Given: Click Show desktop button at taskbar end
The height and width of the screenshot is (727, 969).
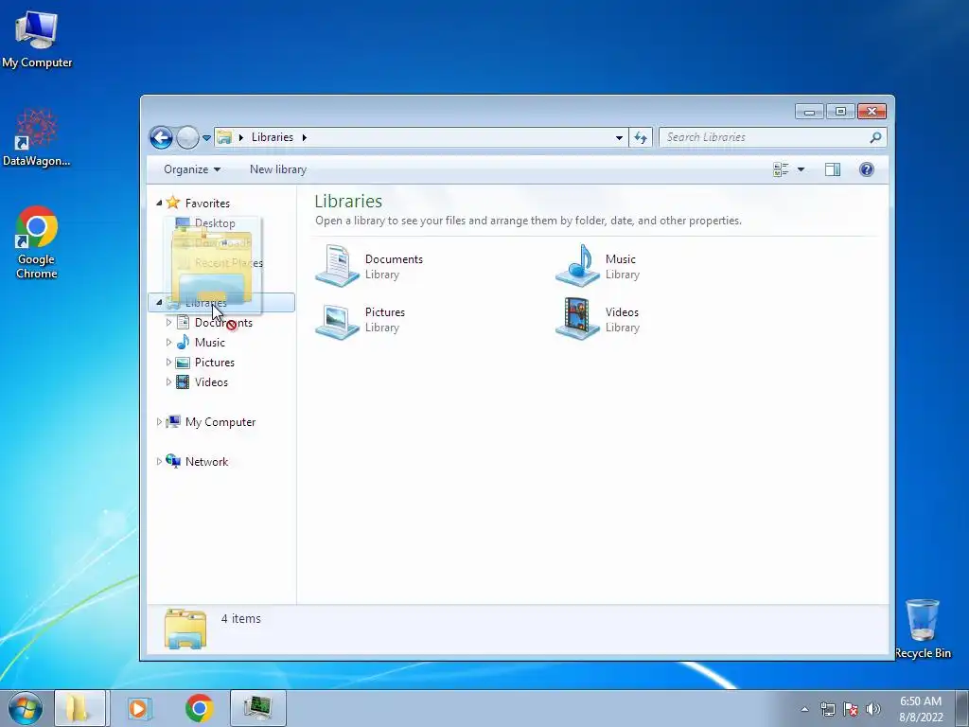Looking at the screenshot, I should point(962,708).
